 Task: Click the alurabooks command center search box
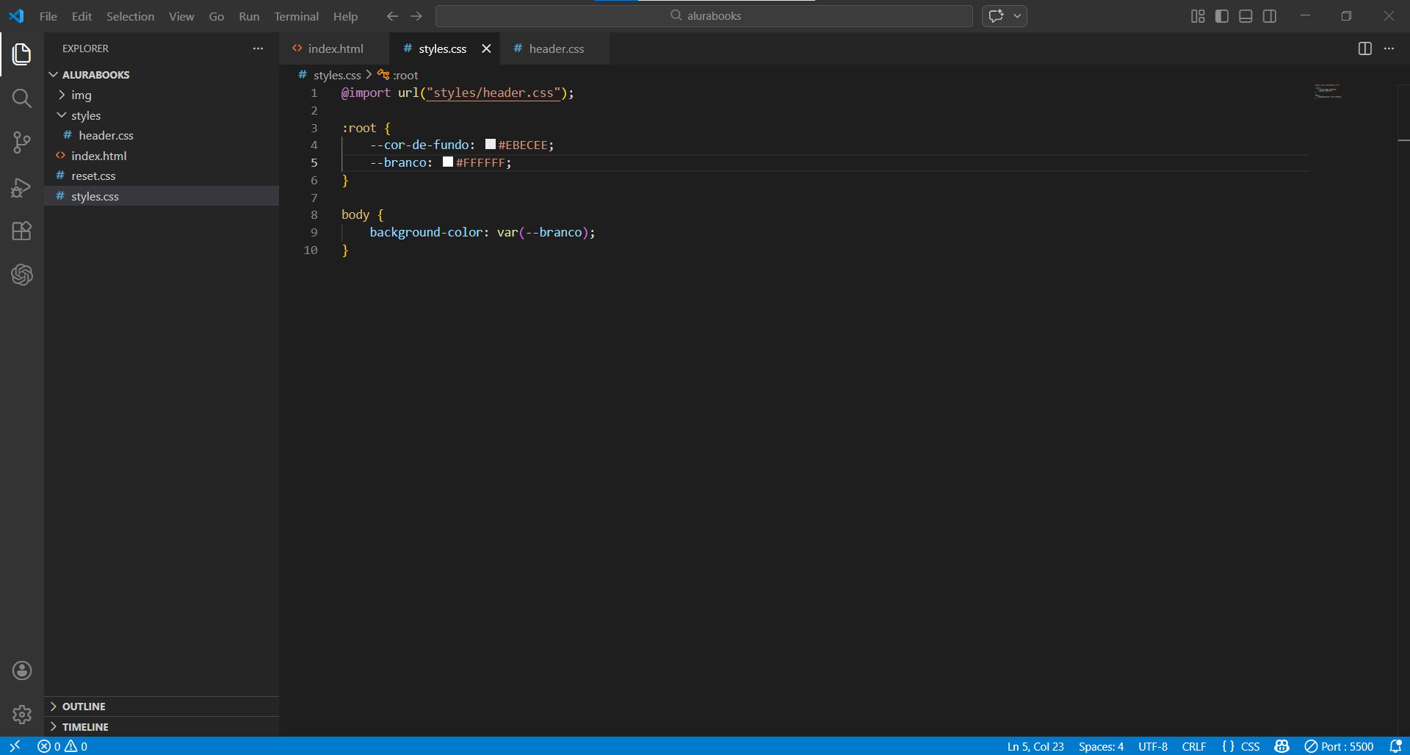[x=704, y=16]
